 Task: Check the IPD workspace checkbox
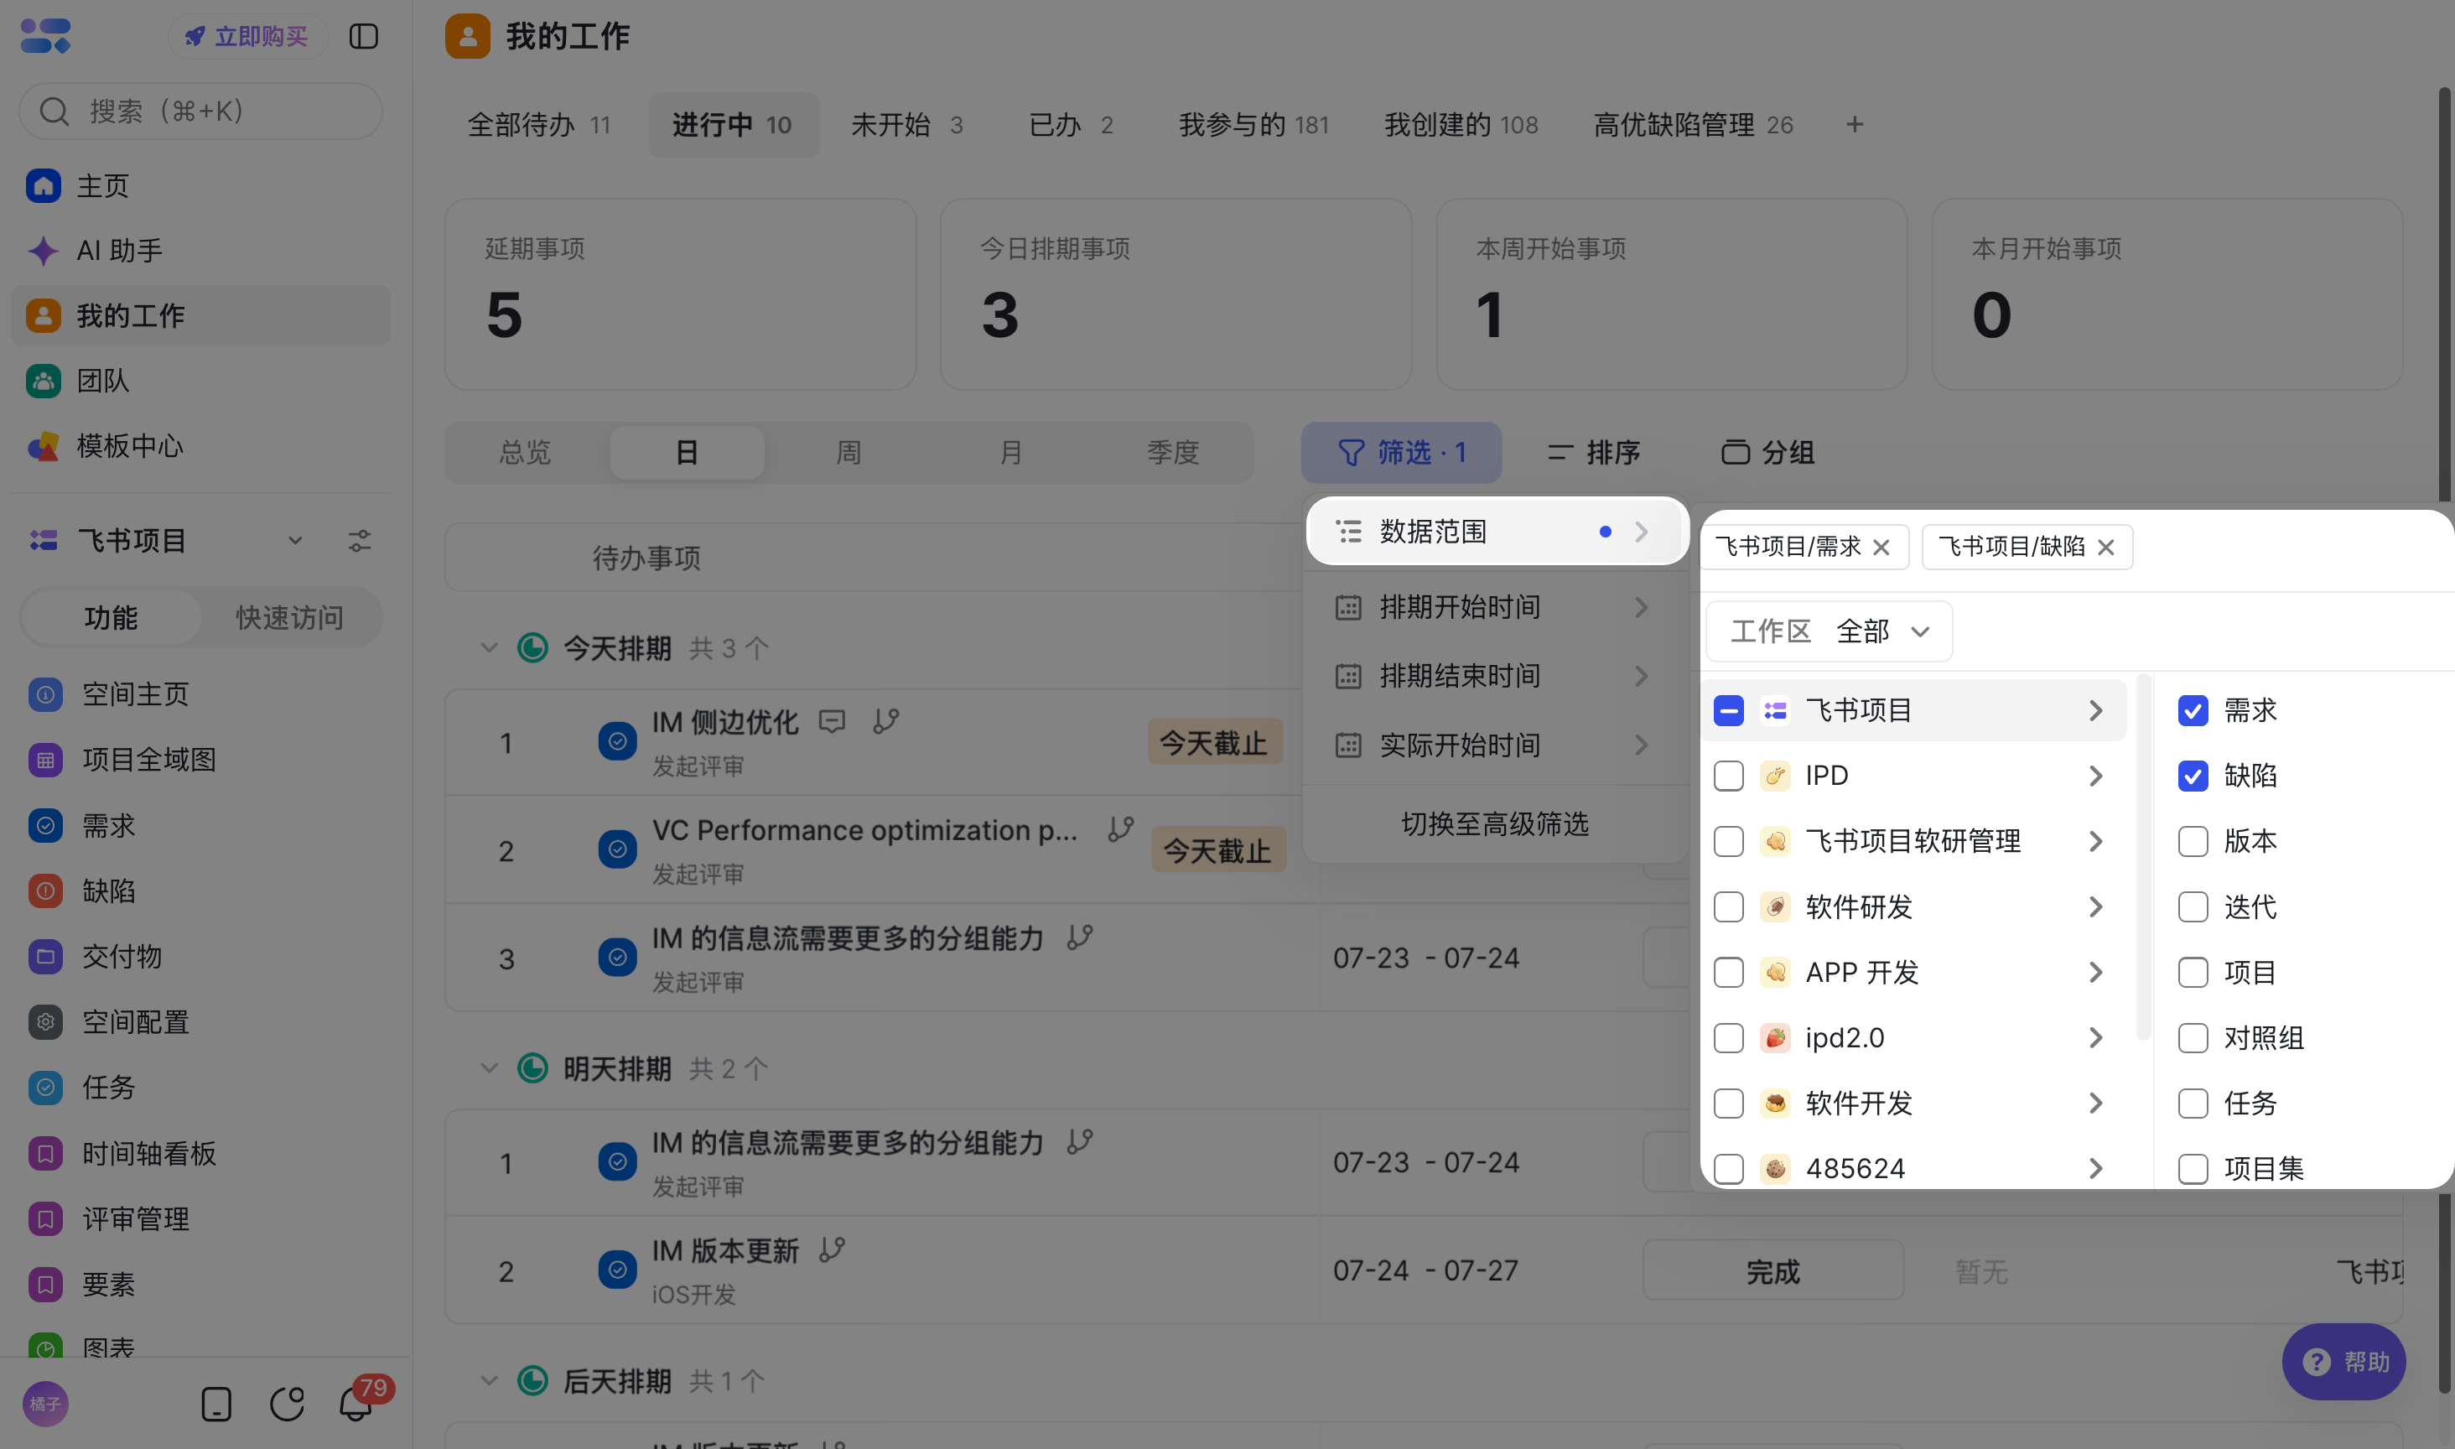[x=1728, y=776]
